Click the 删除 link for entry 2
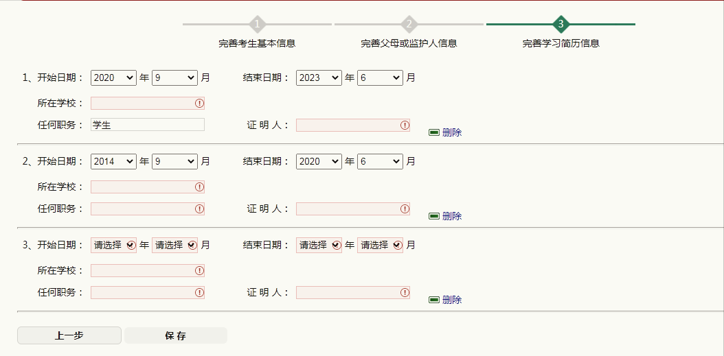The width and height of the screenshot is (724, 356). click(452, 216)
